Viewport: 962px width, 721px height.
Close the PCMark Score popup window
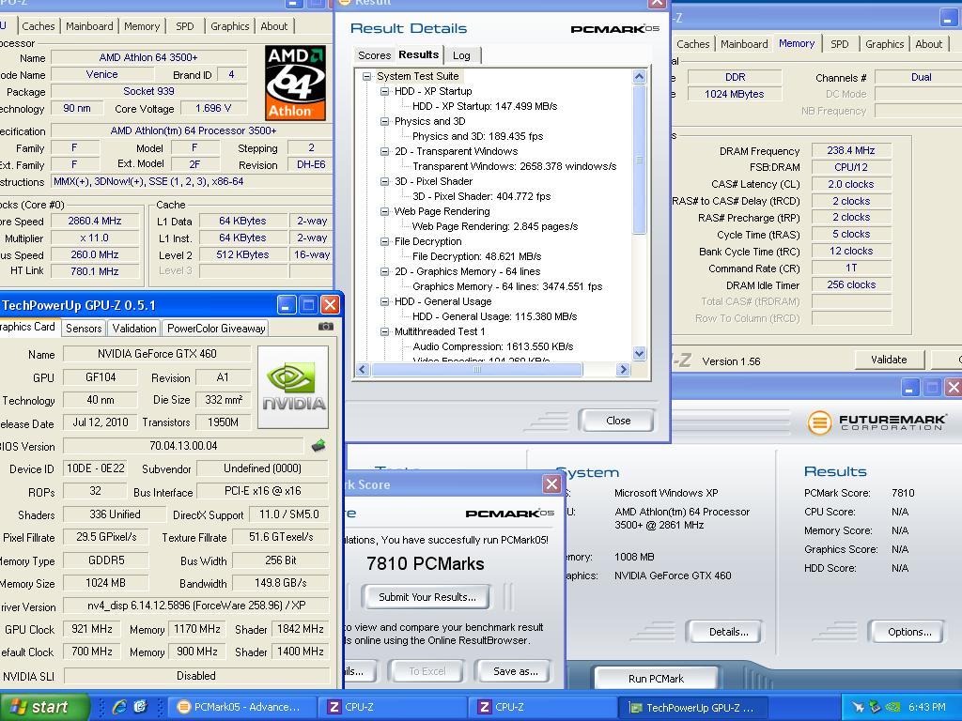pos(551,484)
